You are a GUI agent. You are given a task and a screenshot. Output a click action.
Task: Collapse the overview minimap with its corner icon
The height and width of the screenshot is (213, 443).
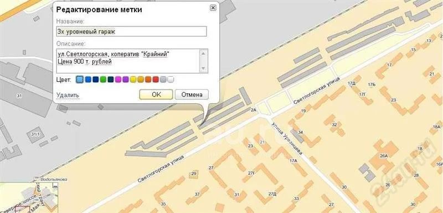(55, 185)
